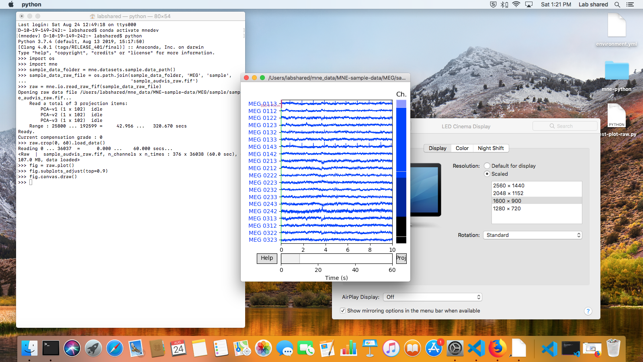Image resolution: width=643 pixels, height=362 pixels.
Task: Open the Terminal icon in the dock
Action: [x=51, y=348]
